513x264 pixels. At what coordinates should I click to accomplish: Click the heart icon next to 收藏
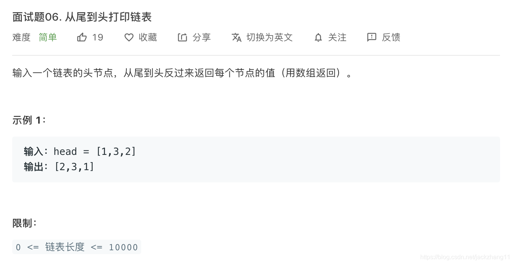coord(129,37)
